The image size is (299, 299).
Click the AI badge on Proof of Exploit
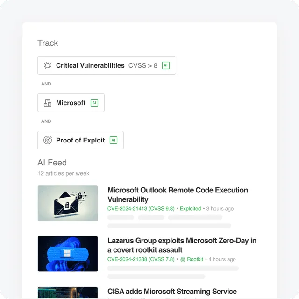(x=114, y=140)
